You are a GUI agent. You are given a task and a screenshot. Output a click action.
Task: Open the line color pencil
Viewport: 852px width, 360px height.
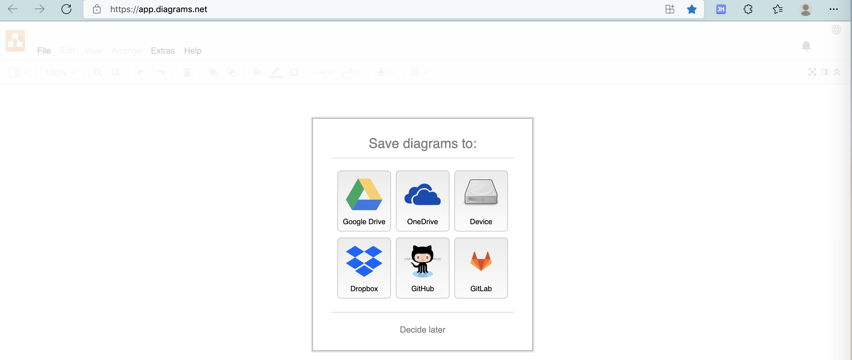click(275, 72)
